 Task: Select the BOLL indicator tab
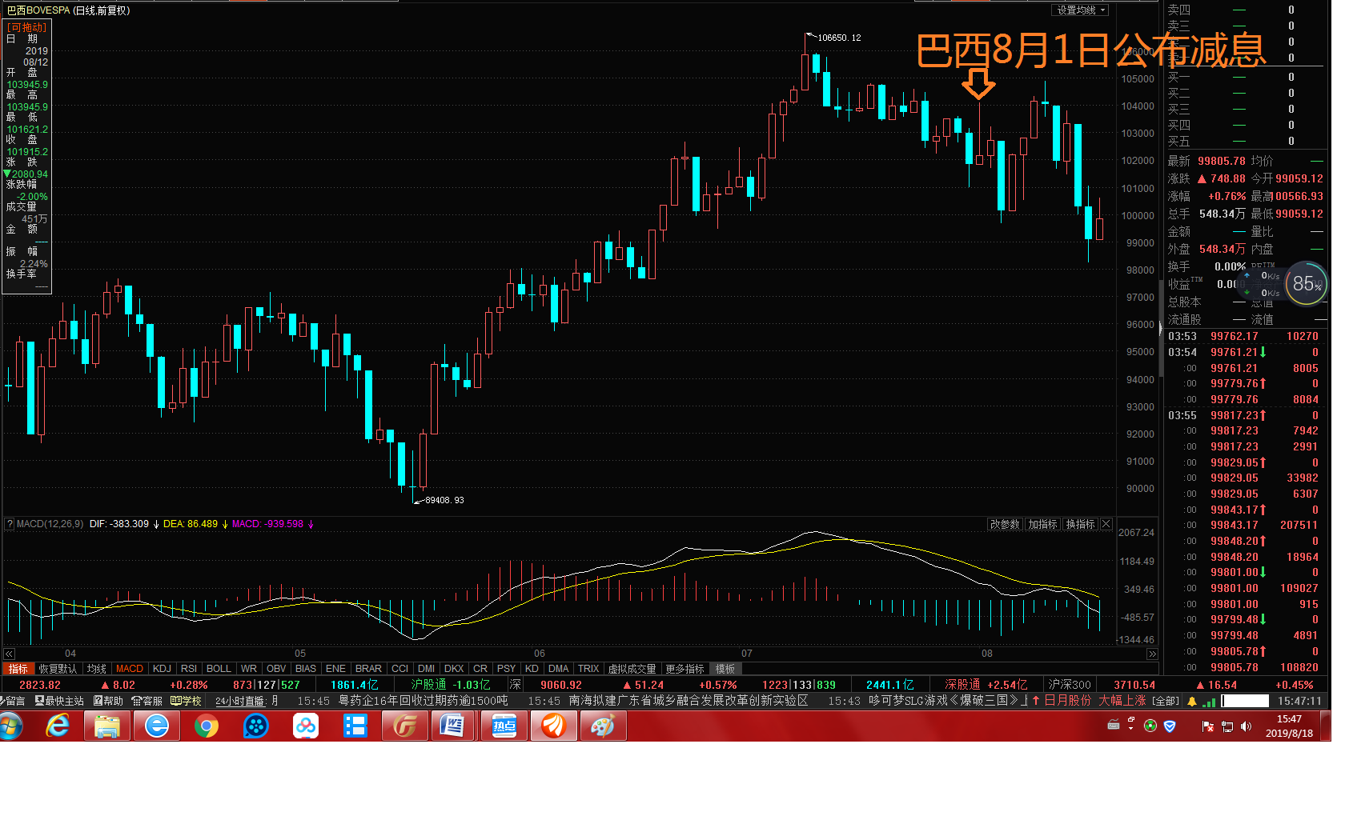pos(218,669)
